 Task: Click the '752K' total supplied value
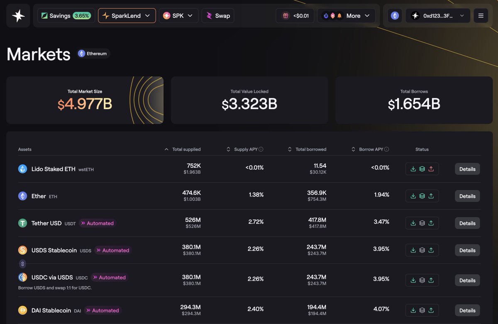click(x=194, y=166)
